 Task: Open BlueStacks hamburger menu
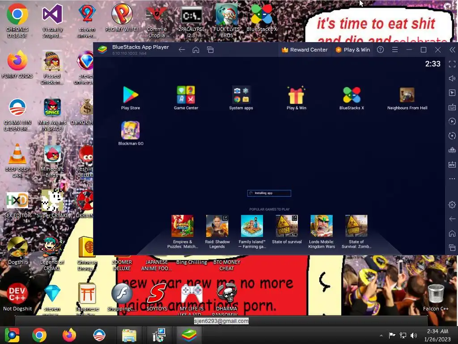pyautogui.click(x=395, y=50)
